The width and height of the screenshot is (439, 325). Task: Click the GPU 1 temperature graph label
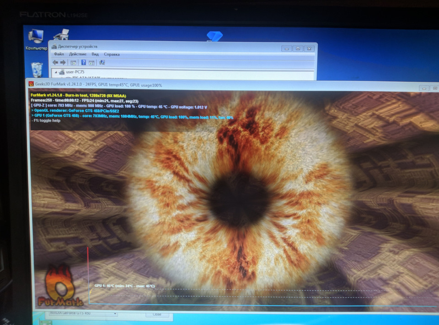point(124,286)
